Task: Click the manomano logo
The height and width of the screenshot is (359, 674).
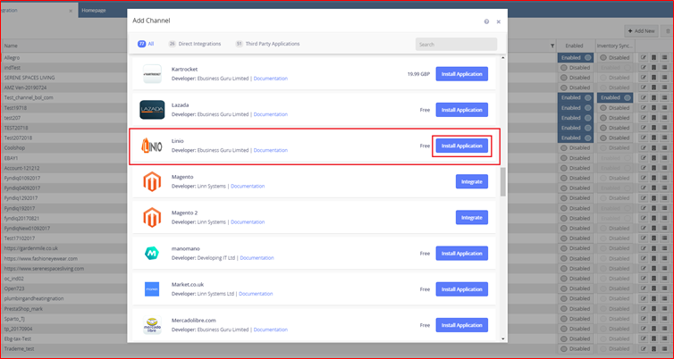Action: tap(152, 254)
